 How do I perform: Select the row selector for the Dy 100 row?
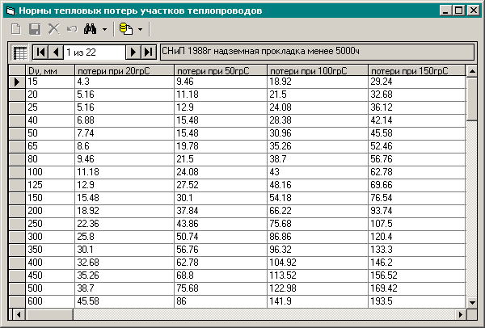click(x=16, y=172)
